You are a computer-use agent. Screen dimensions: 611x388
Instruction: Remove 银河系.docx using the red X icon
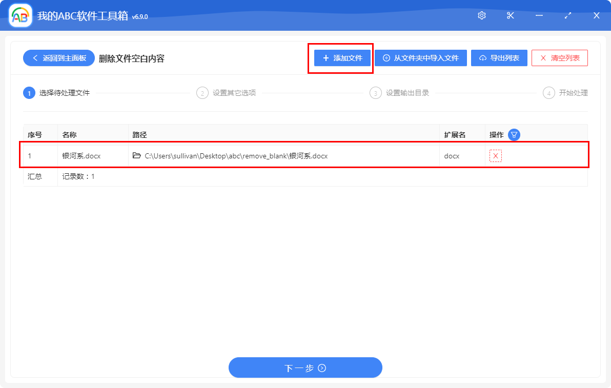(x=495, y=155)
